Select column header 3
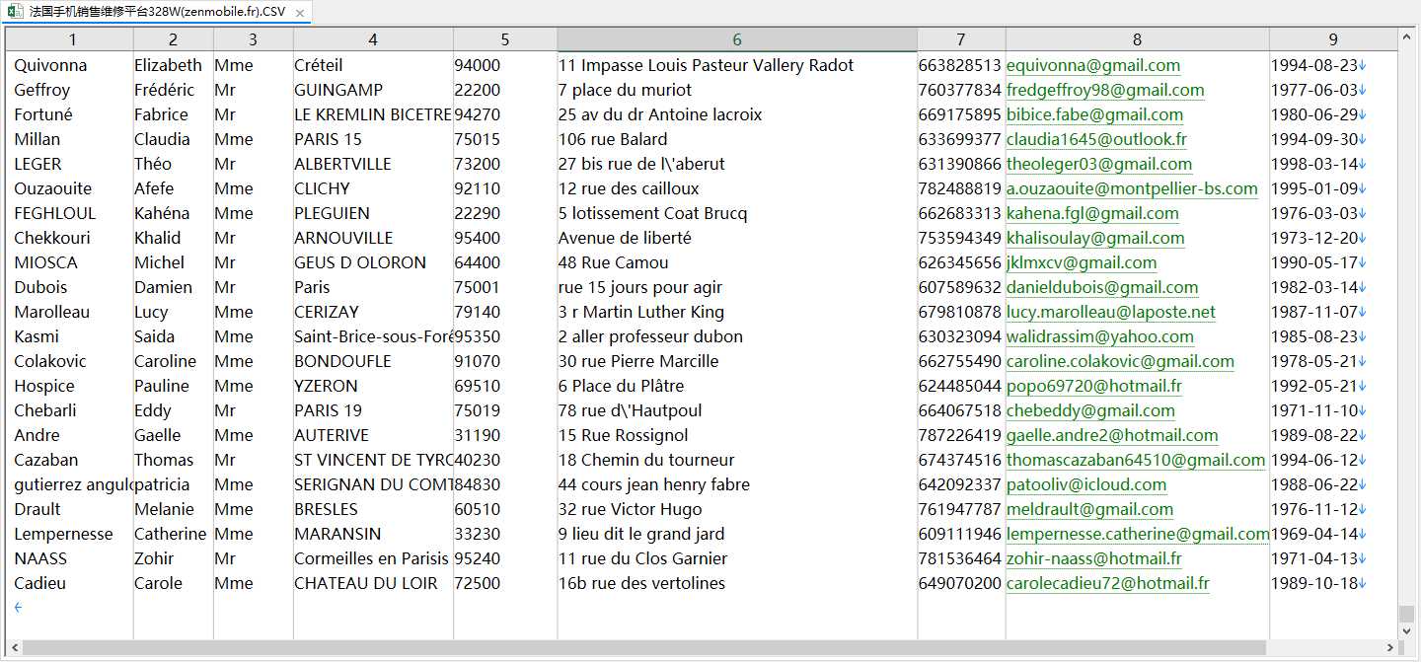 pyautogui.click(x=253, y=39)
